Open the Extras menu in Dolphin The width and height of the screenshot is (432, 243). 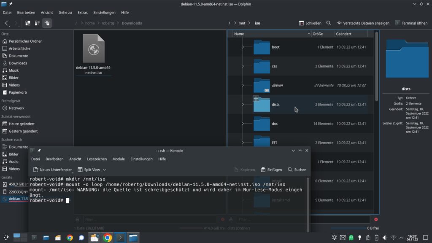click(x=83, y=12)
